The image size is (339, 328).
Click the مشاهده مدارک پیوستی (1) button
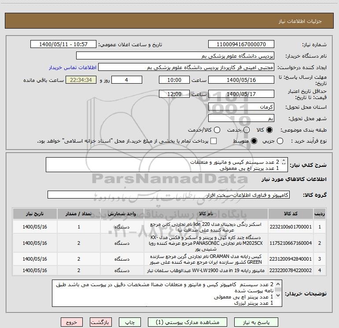[188, 322]
